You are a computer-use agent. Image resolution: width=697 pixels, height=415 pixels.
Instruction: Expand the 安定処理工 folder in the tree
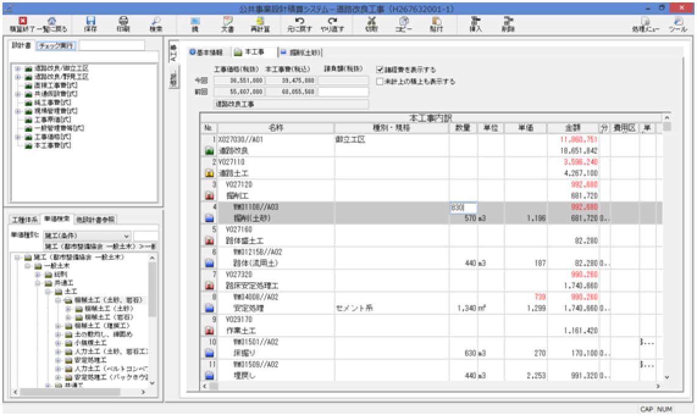[59, 360]
